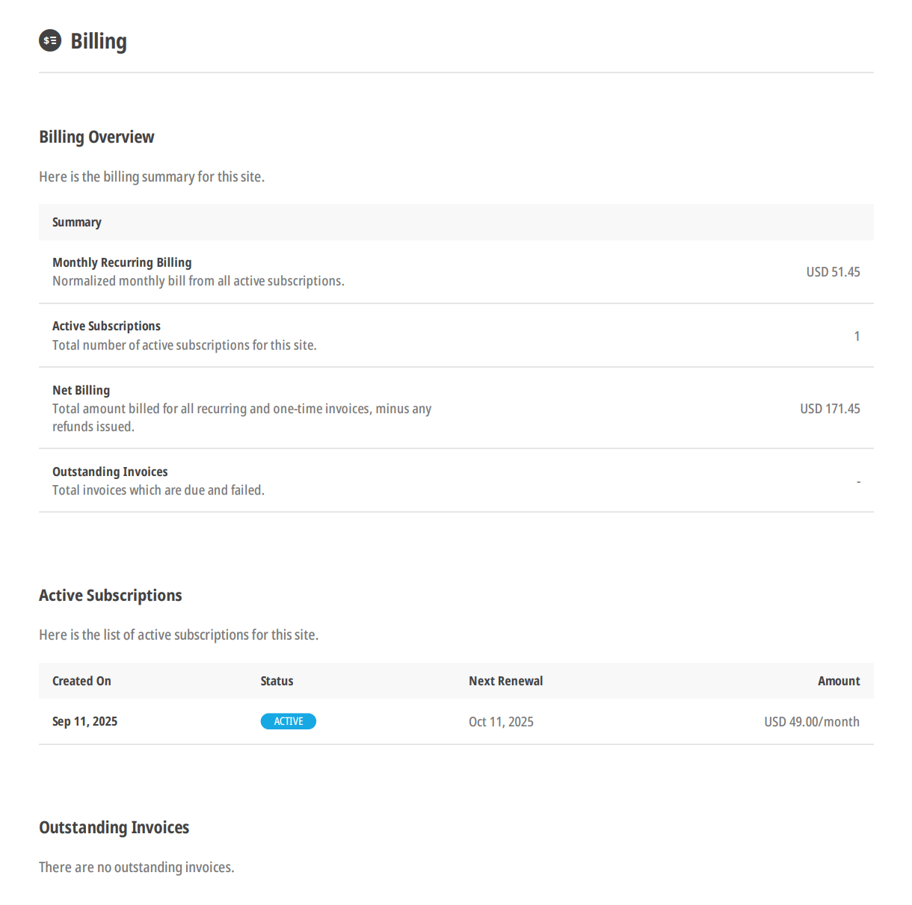Click the Active Subscriptions section heading

111,595
